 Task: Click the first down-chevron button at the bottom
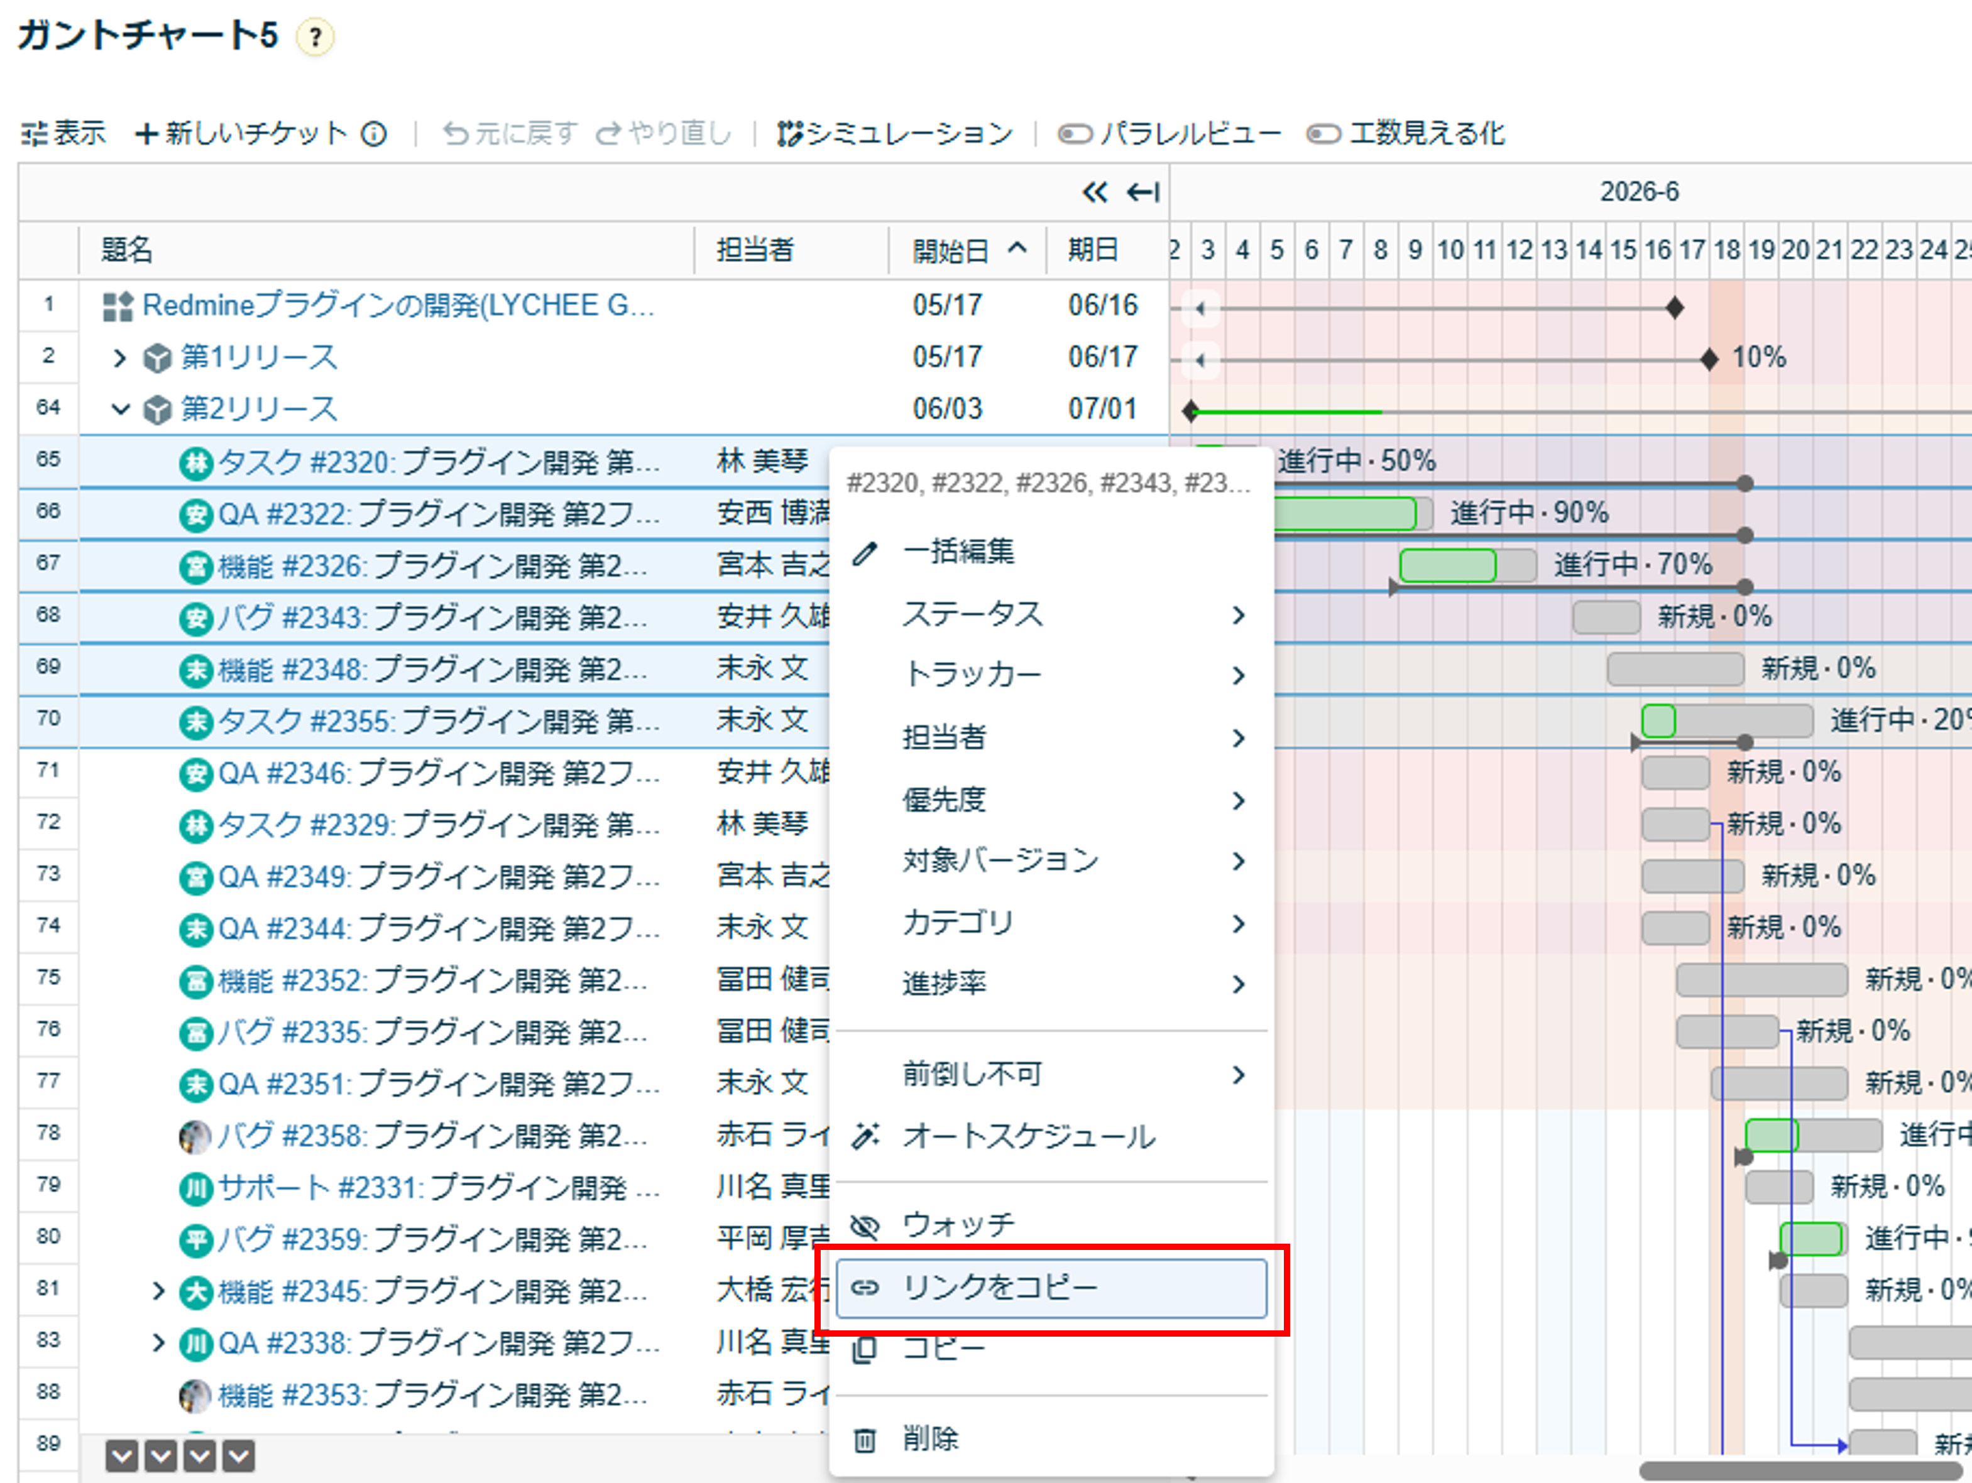point(122,1456)
